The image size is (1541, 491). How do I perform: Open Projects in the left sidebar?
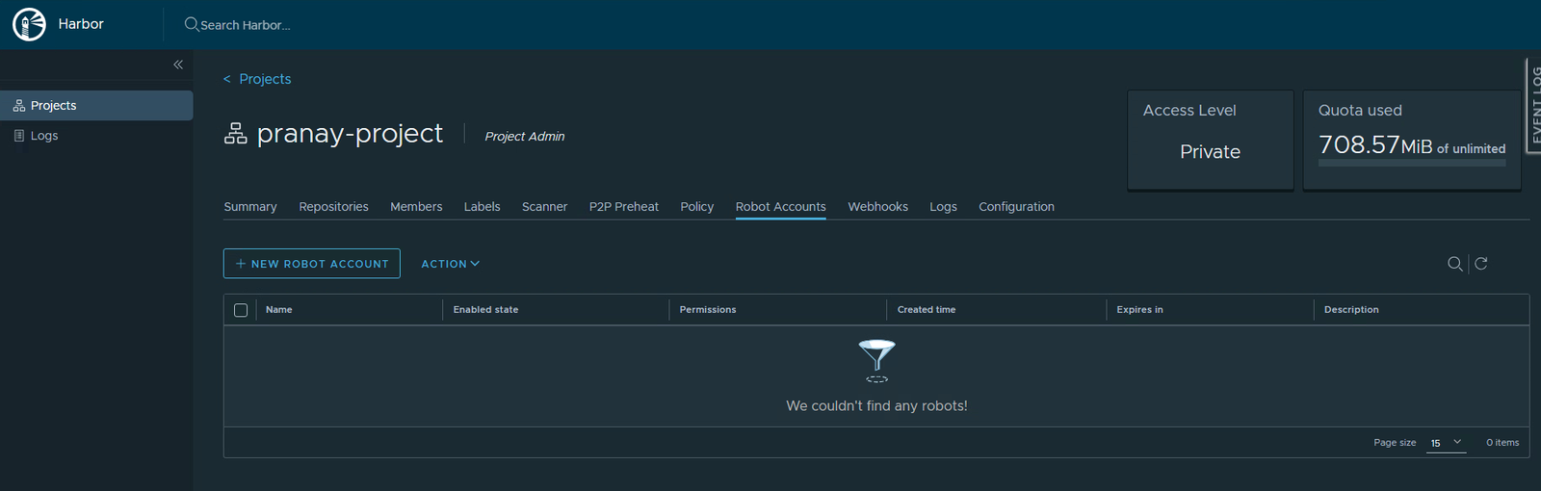96,106
